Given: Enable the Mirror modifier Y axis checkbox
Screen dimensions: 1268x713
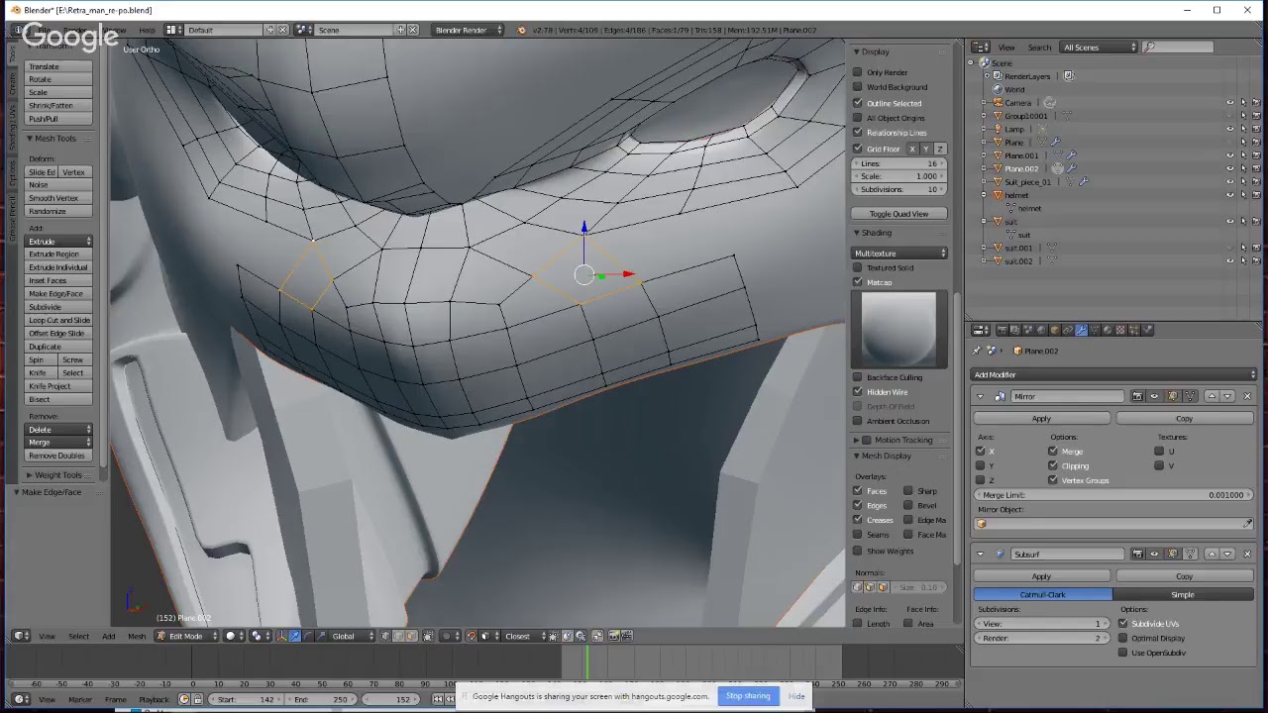Looking at the screenshot, I should [x=981, y=465].
